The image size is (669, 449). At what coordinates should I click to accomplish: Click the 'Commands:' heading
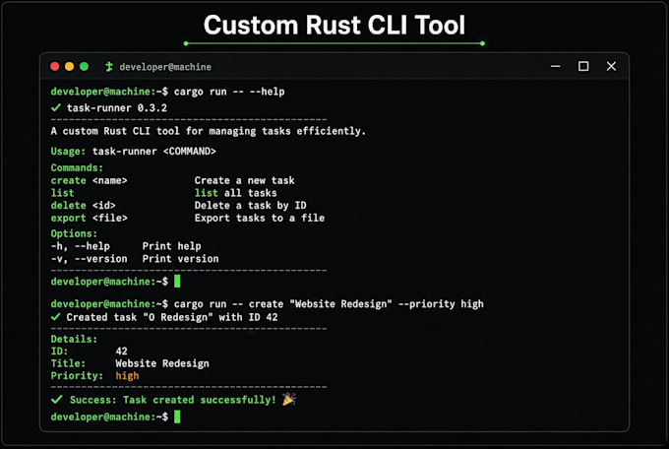pyautogui.click(x=77, y=168)
